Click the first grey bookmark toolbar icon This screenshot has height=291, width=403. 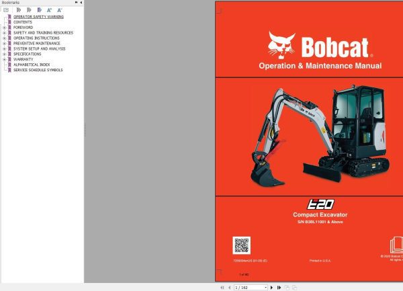click(x=19, y=10)
